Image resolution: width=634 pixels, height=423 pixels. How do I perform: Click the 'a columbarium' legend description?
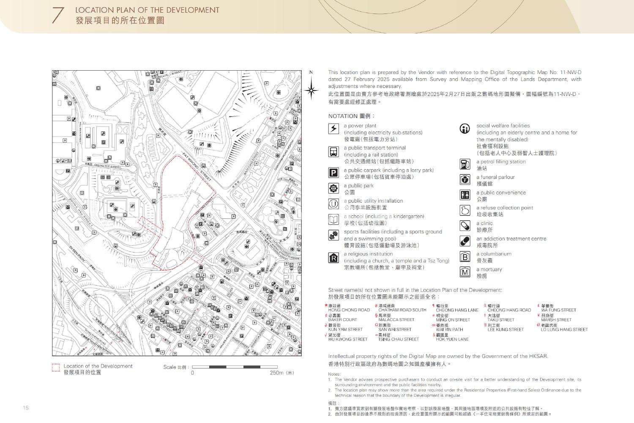click(494, 254)
